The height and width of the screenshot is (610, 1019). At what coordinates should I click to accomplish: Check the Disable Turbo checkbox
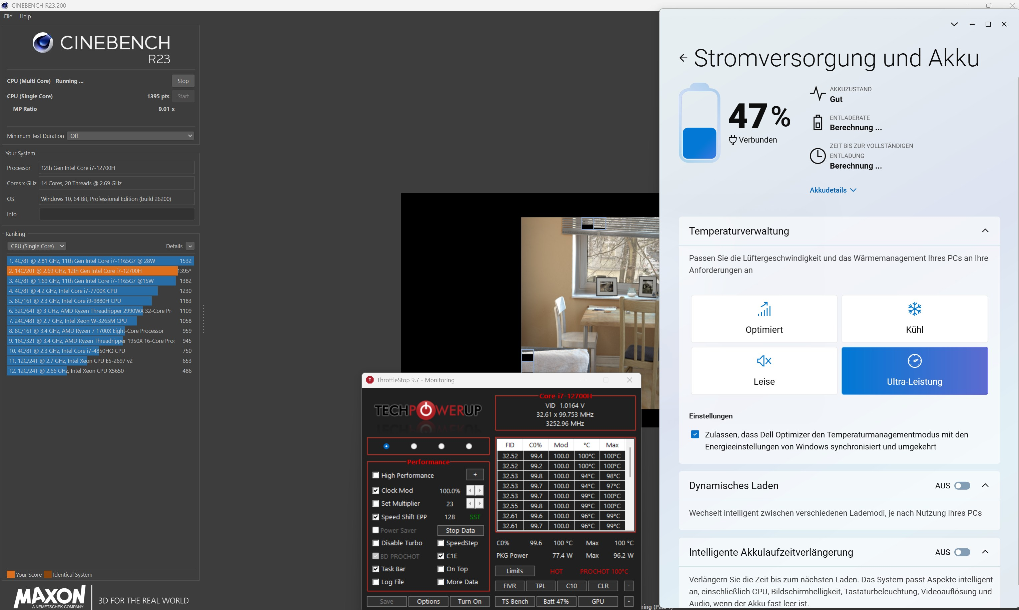375,543
